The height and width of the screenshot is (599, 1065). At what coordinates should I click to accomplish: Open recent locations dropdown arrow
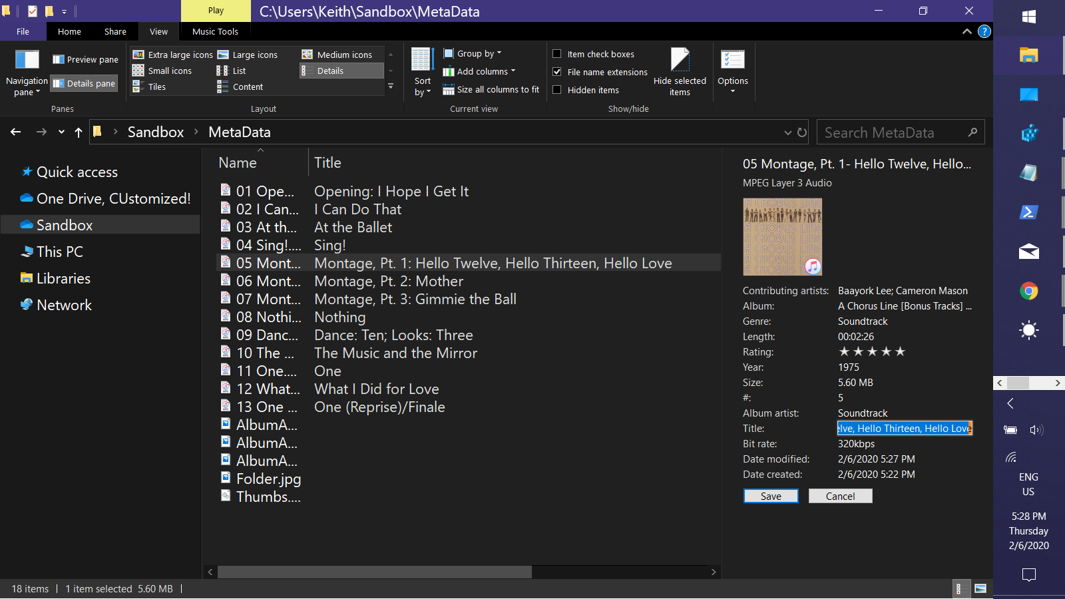coord(61,132)
